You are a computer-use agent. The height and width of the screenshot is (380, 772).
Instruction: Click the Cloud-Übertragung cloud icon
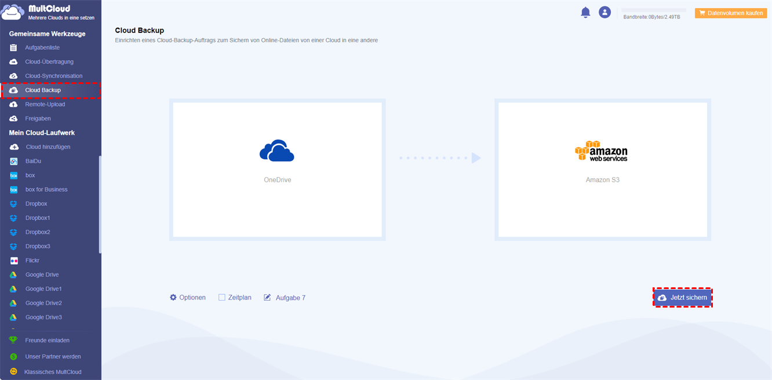[x=13, y=62]
